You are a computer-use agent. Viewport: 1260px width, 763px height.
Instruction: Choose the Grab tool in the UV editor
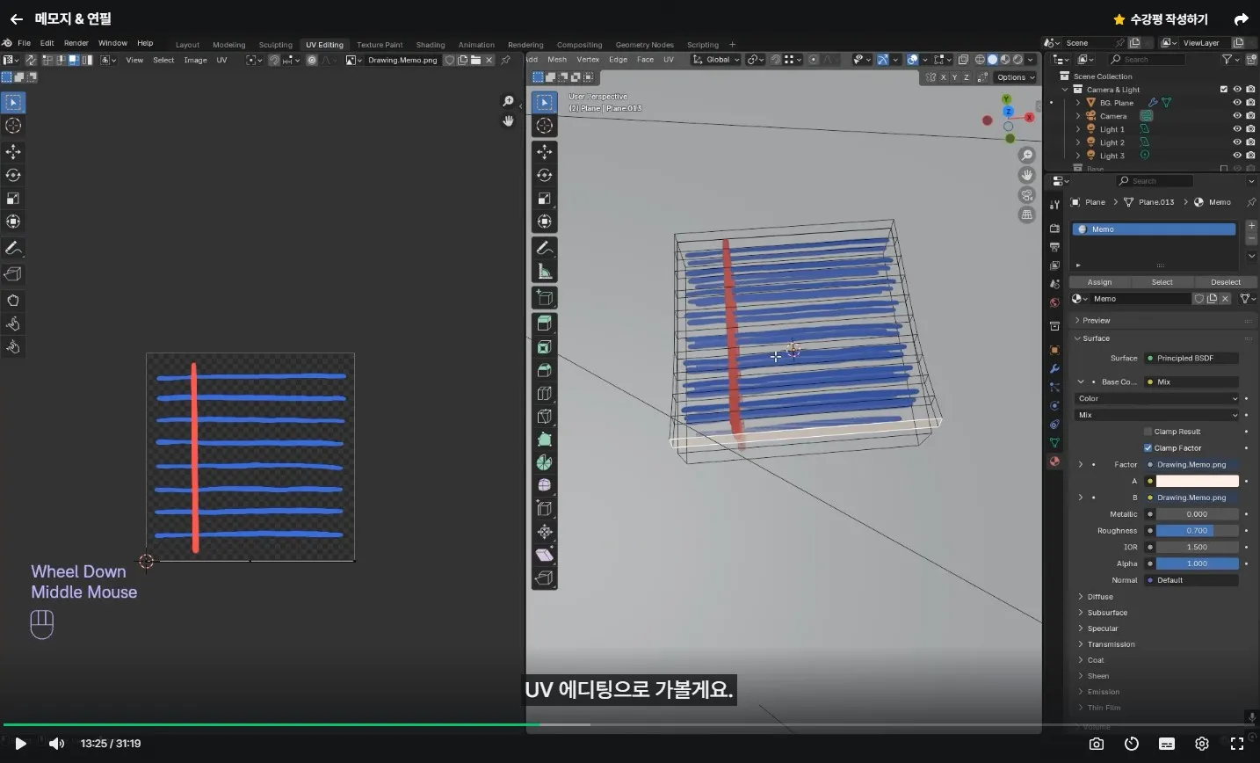click(x=13, y=301)
